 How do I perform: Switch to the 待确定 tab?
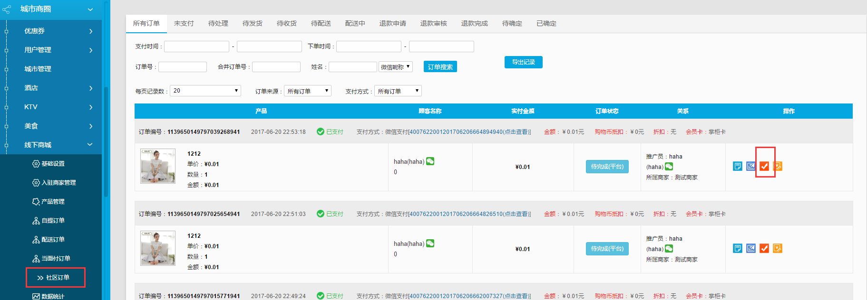click(512, 23)
